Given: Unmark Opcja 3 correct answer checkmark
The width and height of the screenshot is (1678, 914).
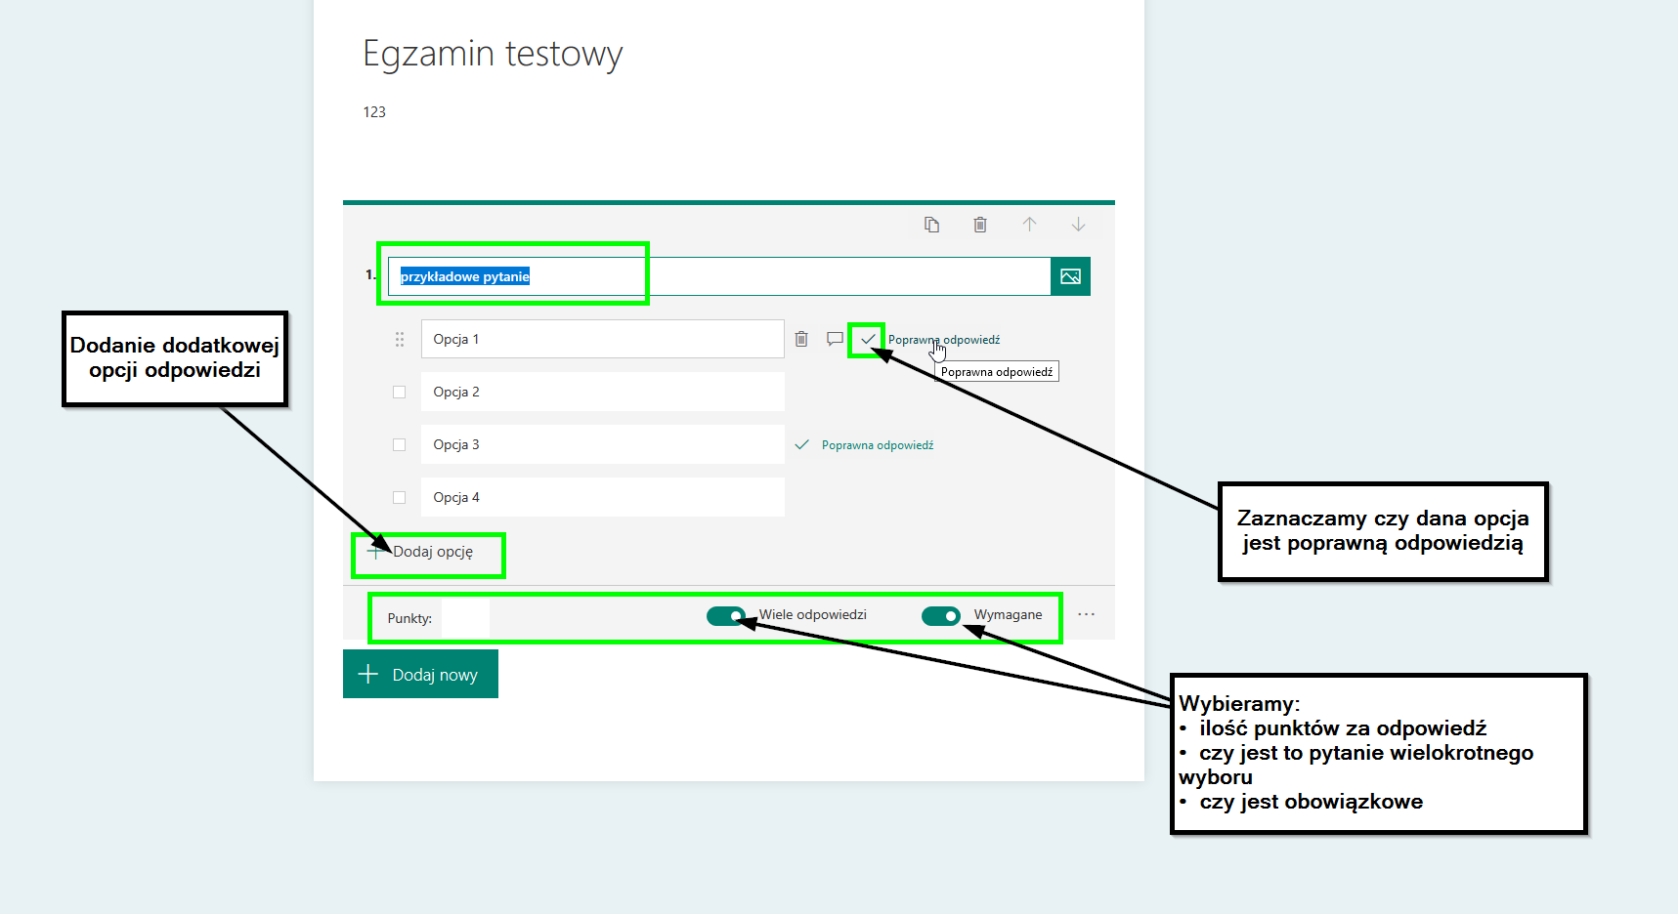Looking at the screenshot, I should click(x=801, y=444).
